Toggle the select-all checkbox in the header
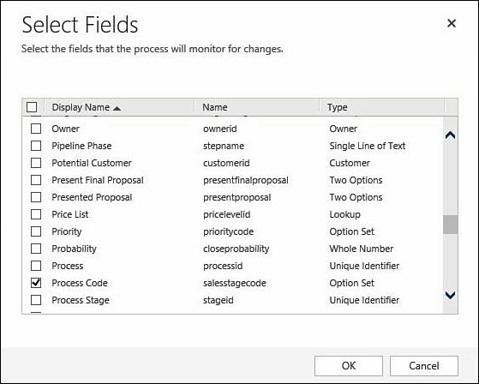Image resolution: width=479 pixels, height=384 pixels. click(32, 107)
